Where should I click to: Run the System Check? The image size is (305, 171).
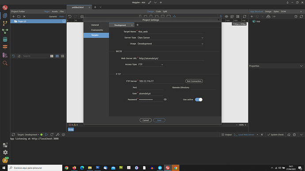275,134
